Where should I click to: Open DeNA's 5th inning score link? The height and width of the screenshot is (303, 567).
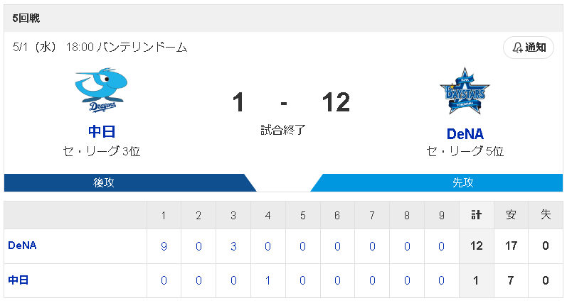click(302, 246)
